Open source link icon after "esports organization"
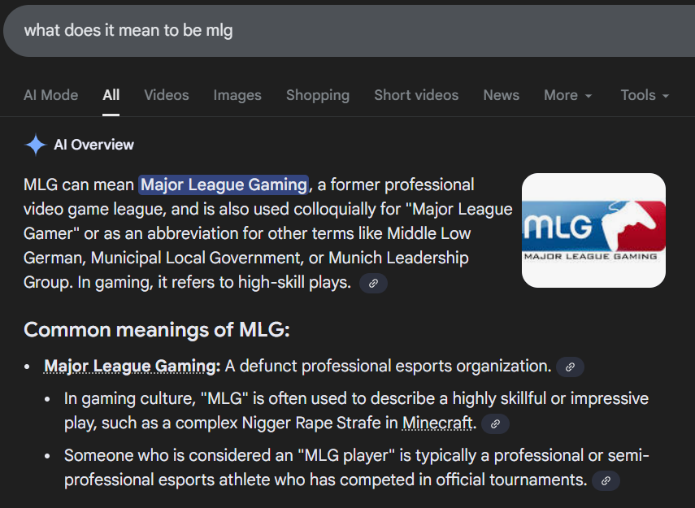 click(570, 367)
